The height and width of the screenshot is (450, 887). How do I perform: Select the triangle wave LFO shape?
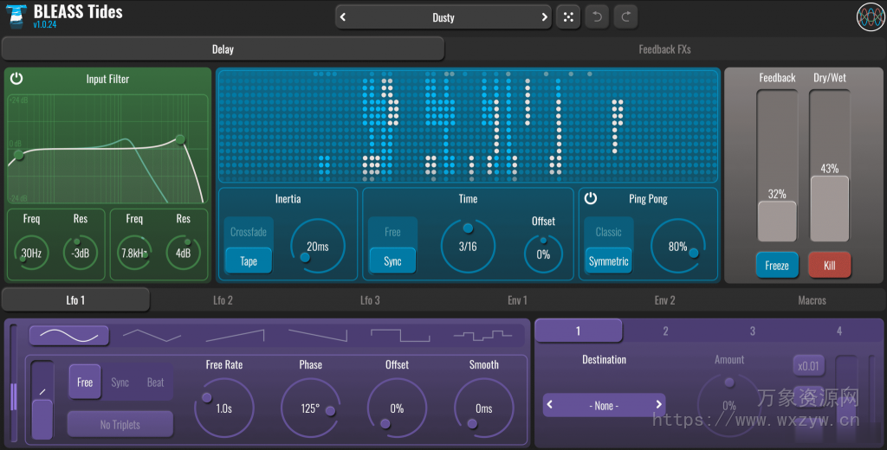pyautogui.click(x=152, y=336)
